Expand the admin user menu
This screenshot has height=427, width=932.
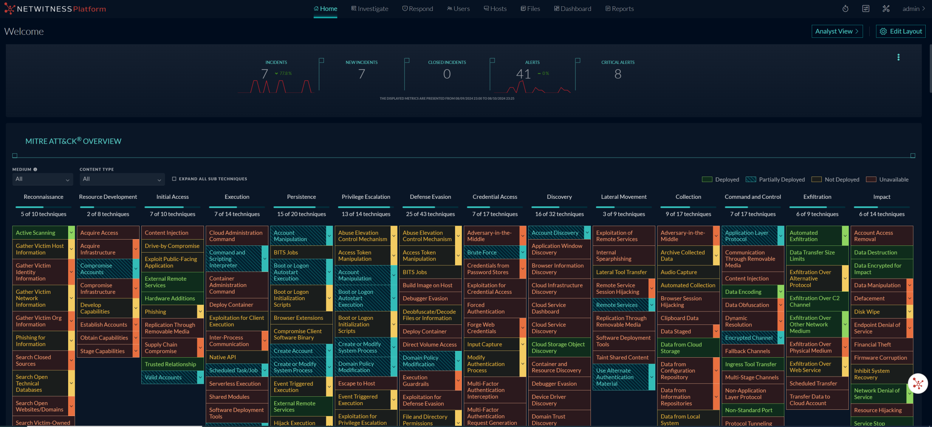tap(913, 9)
